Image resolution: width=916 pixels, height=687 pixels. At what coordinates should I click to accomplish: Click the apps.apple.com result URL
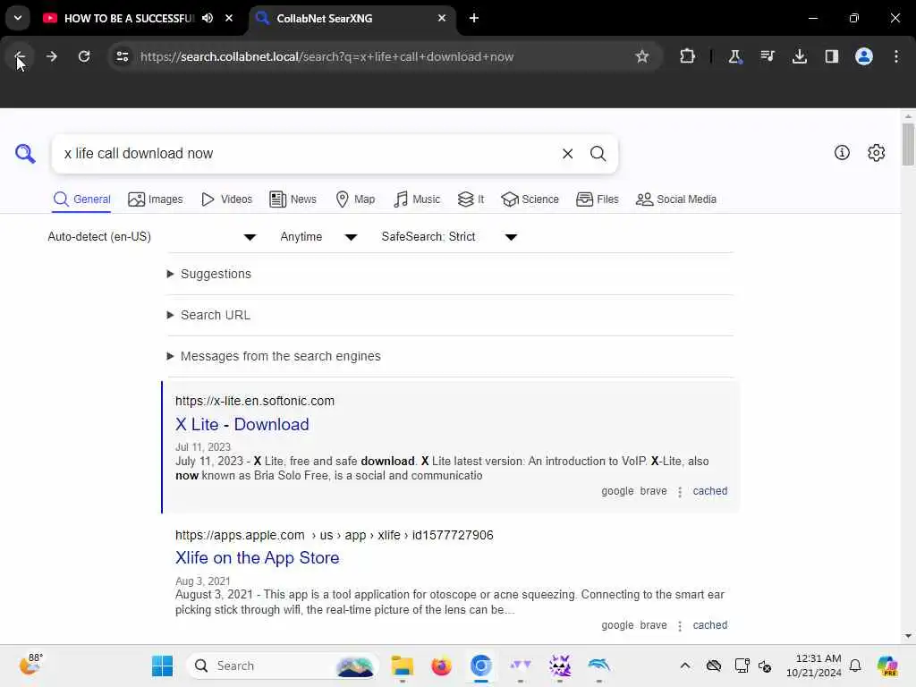[x=335, y=535]
